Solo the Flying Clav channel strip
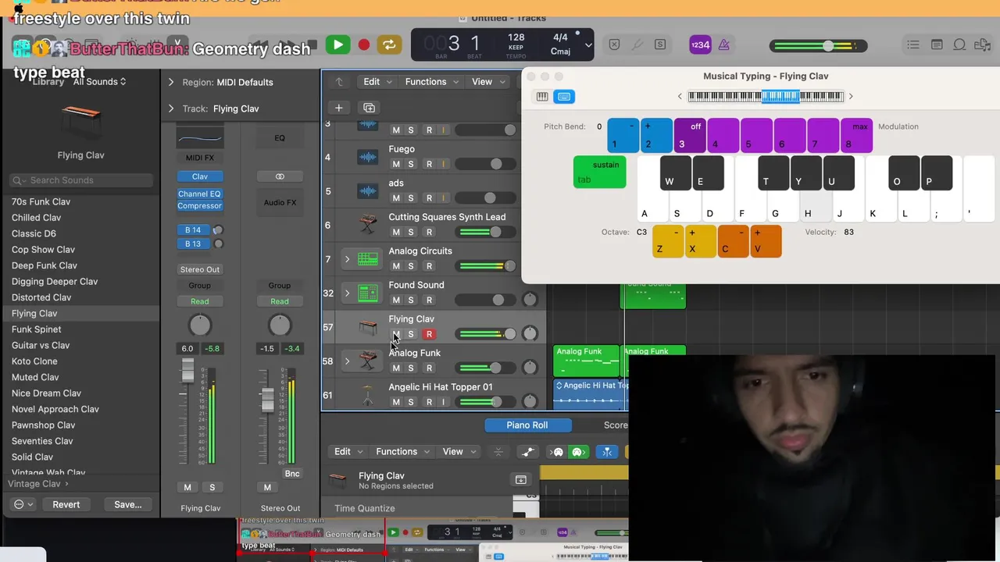The width and height of the screenshot is (1000, 562). click(x=212, y=487)
